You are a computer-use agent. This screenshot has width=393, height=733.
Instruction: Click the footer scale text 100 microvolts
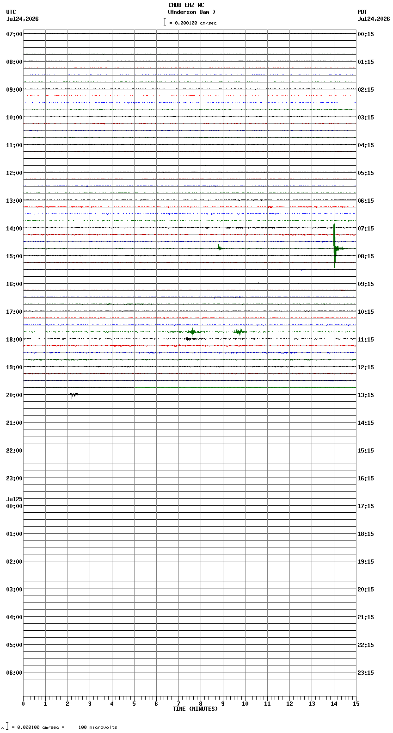(98, 727)
